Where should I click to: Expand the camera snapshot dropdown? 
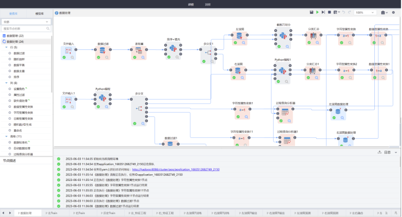click(385, 12)
